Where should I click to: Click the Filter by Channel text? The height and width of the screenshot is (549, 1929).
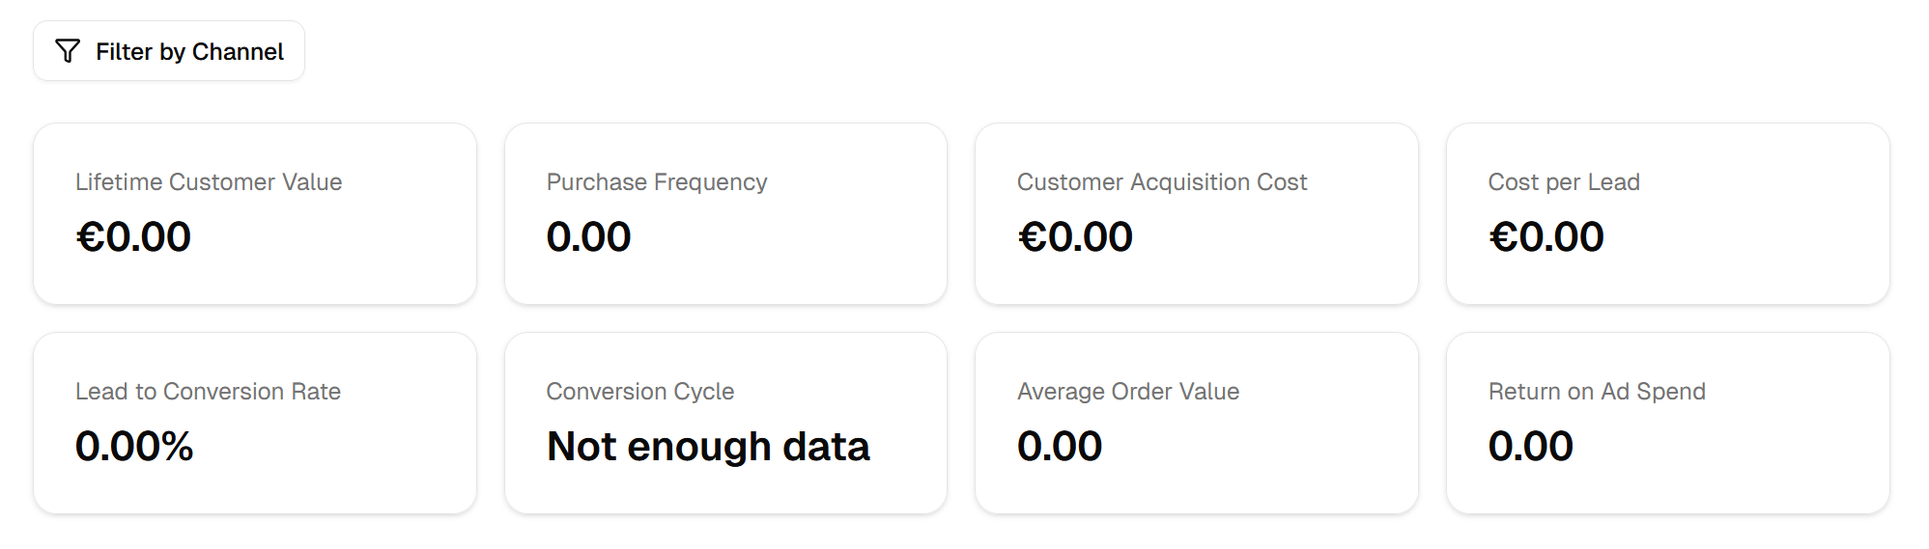coord(189,51)
